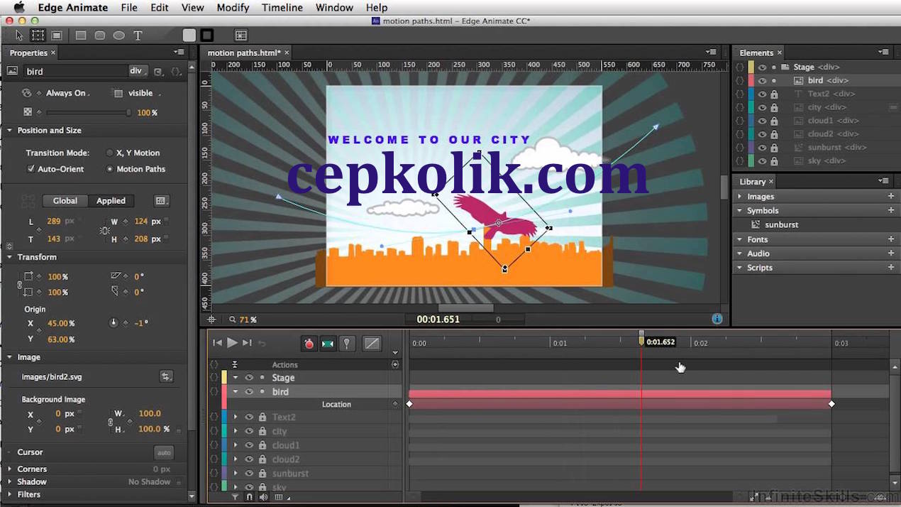Collapse the Transform section
901x507 pixels.
tap(10, 257)
